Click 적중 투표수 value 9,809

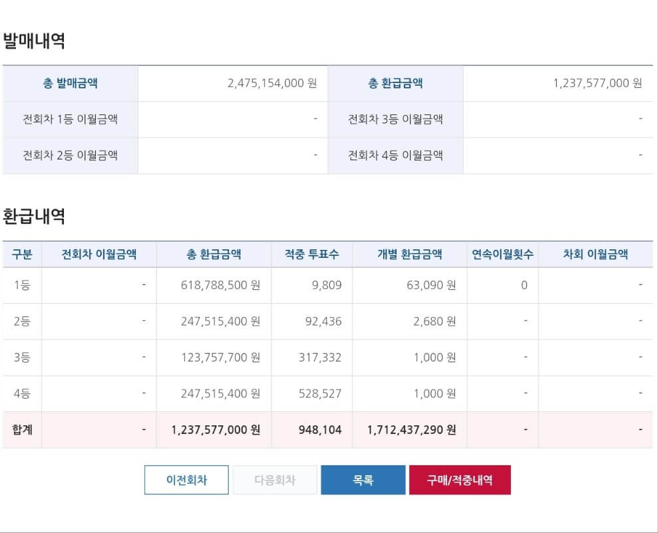[x=327, y=285]
